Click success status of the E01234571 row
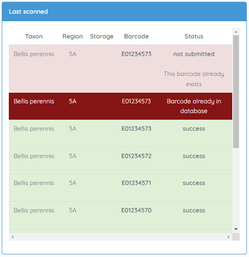249x257 pixels. [x=194, y=183]
